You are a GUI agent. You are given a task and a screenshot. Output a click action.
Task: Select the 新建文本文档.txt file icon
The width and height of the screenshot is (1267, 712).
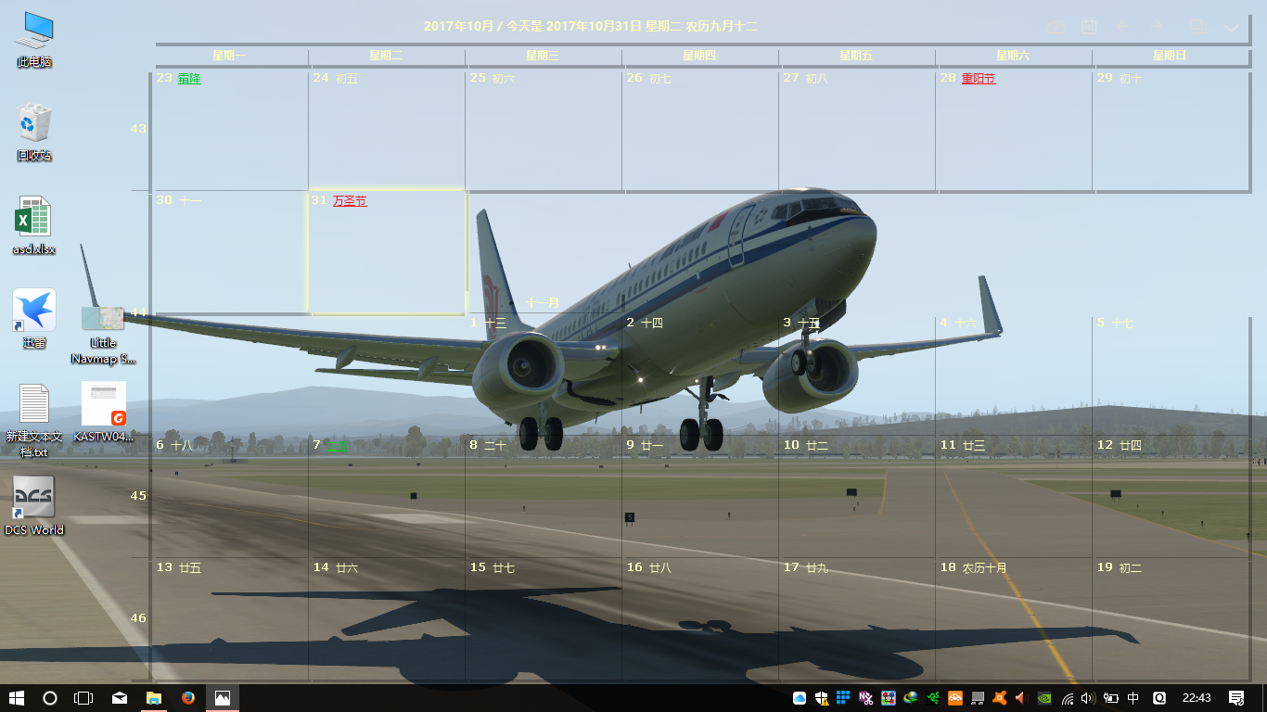point(34,420)
